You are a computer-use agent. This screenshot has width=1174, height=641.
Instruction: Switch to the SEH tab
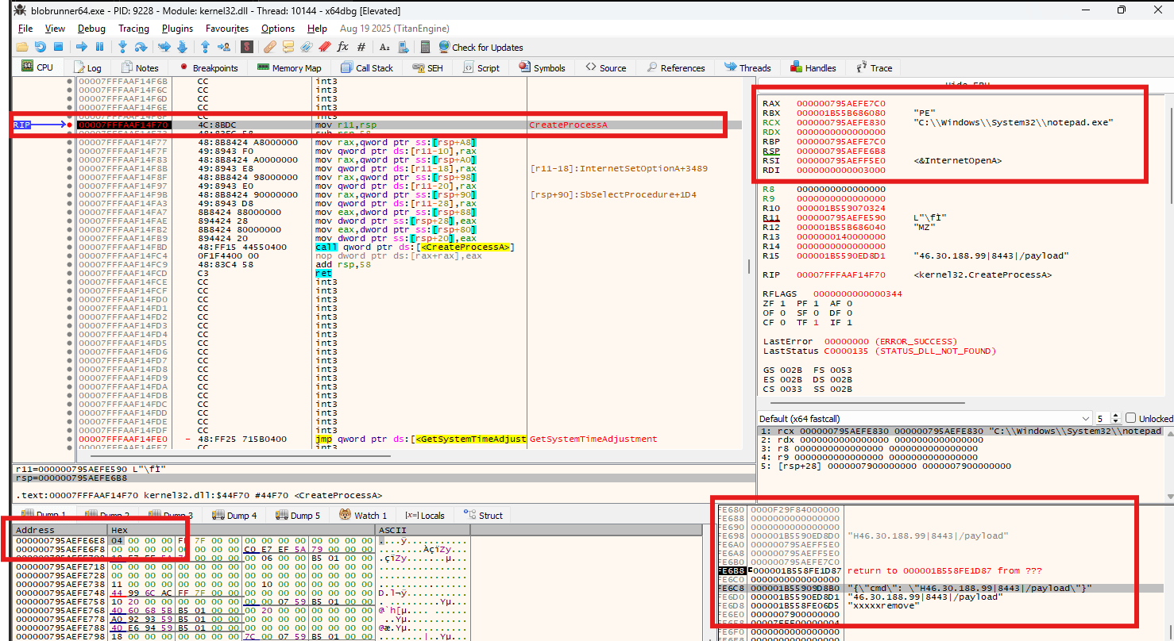click(427, 67)
